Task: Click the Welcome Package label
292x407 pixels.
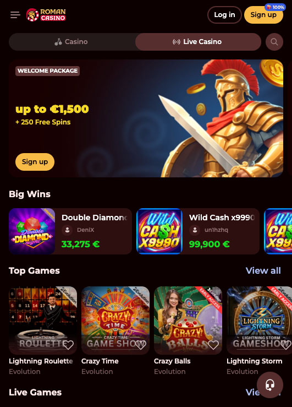Action: 48,71
